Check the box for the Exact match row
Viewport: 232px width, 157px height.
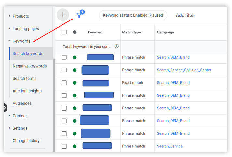click(64, 83)
